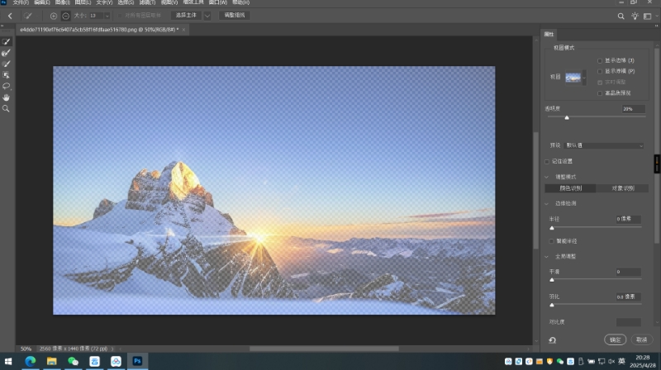Choose subtract-from-selection minus mode
Screen dimensions: 661x370
pyautogui.click(x=66, y=16)
